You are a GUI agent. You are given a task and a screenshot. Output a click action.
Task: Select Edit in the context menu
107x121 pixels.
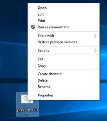(x=64, y=14)
